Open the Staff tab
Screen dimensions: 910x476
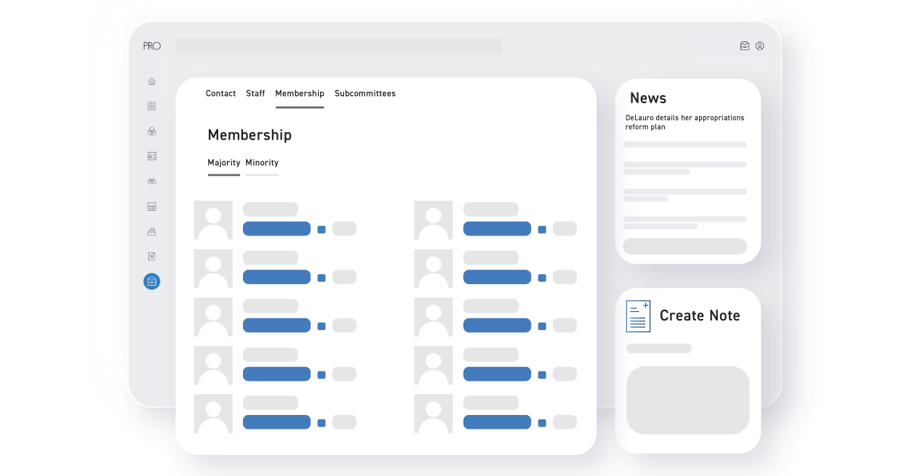[x=255, y=93]
